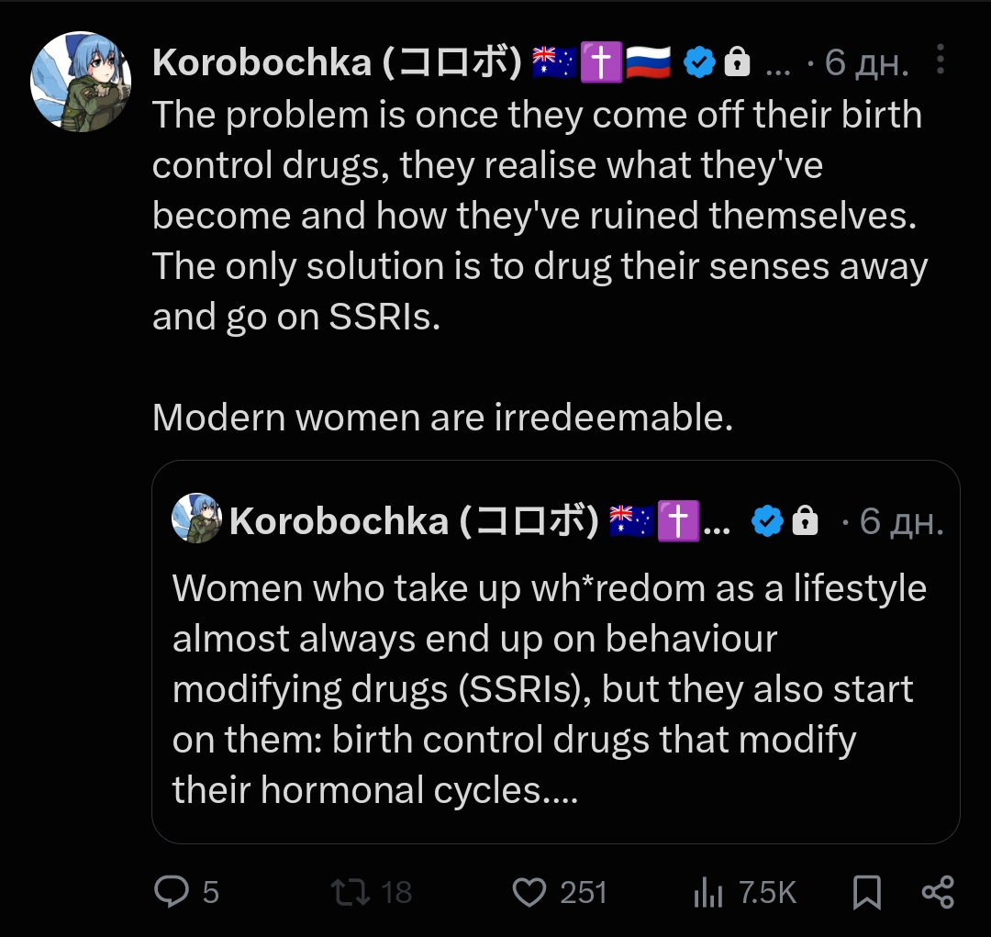Viewport: 991px width, 937px height.
Task: Like the post with heart icon
Action: point(529,892)
